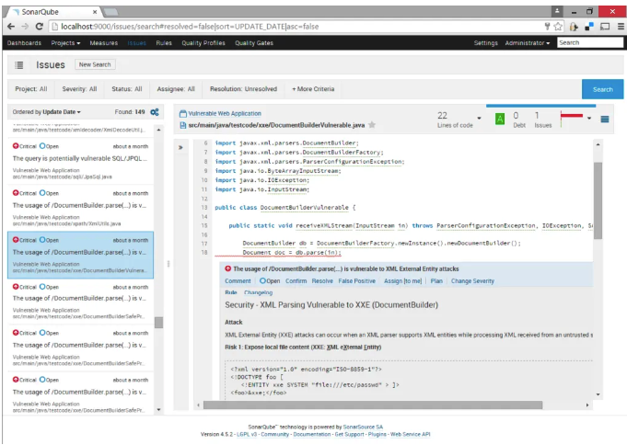Open the dropdown beside the red issues bar
This screenshot has height=445, width=627.
click(x=588, y=119)
